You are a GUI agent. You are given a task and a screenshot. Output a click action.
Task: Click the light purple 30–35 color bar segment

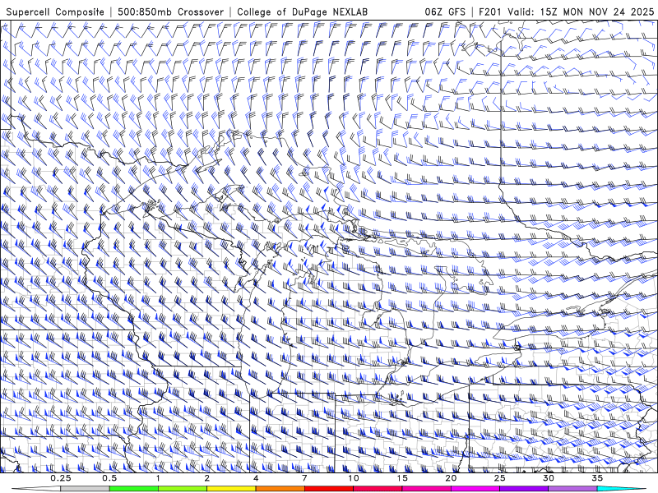[572, 489]
